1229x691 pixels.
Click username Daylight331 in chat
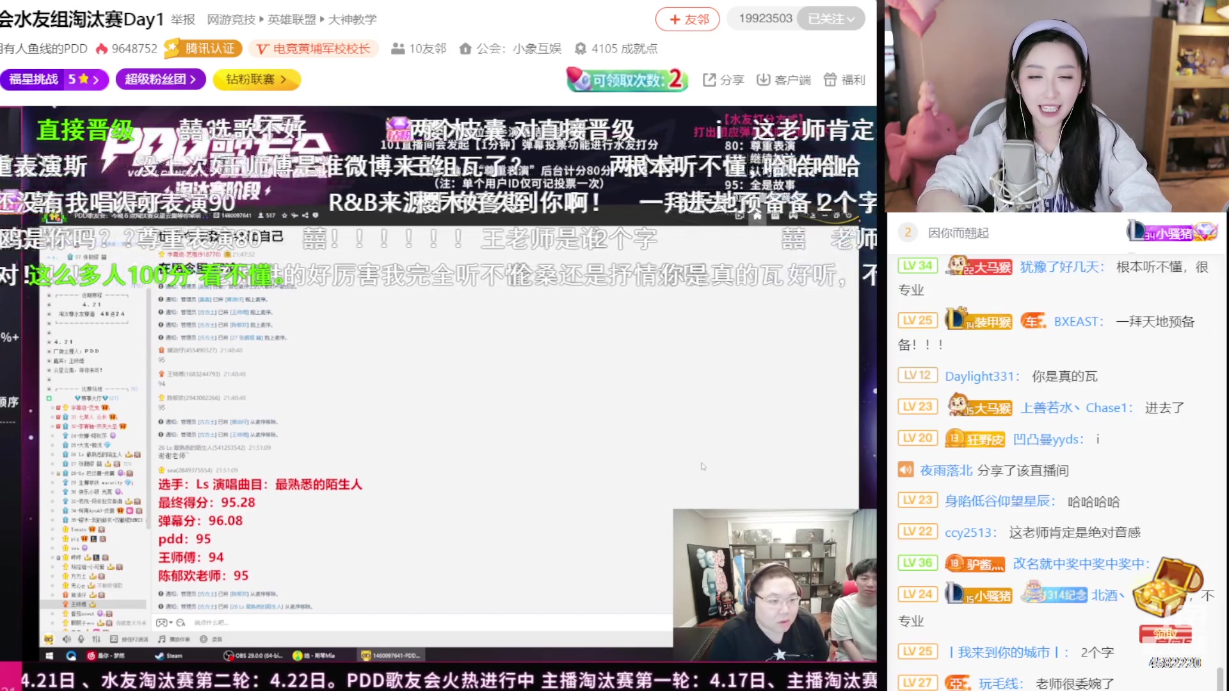(981, 376)
